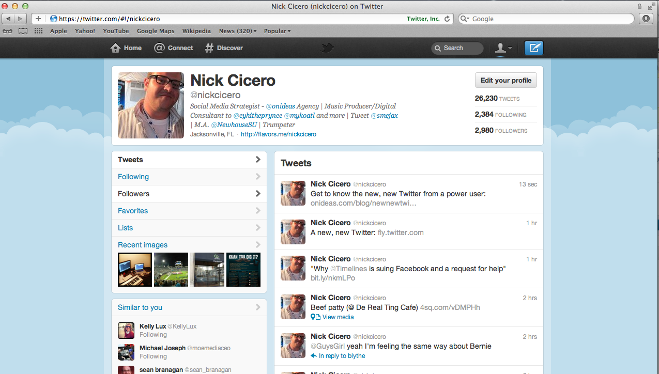Show all bookmarks book icon

pos(23,31)
